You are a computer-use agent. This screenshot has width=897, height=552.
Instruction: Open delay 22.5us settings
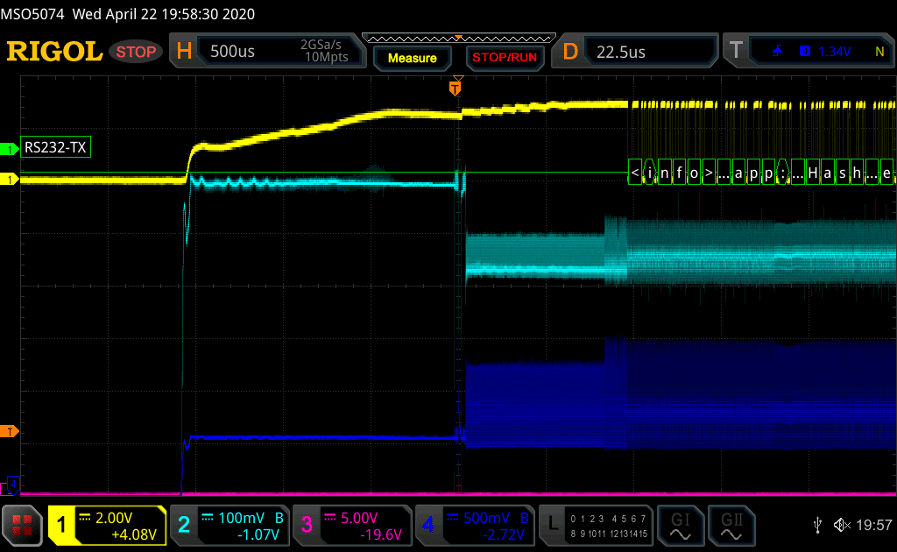pos(638,52)
